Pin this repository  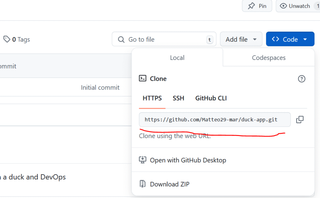coord(257,6)
